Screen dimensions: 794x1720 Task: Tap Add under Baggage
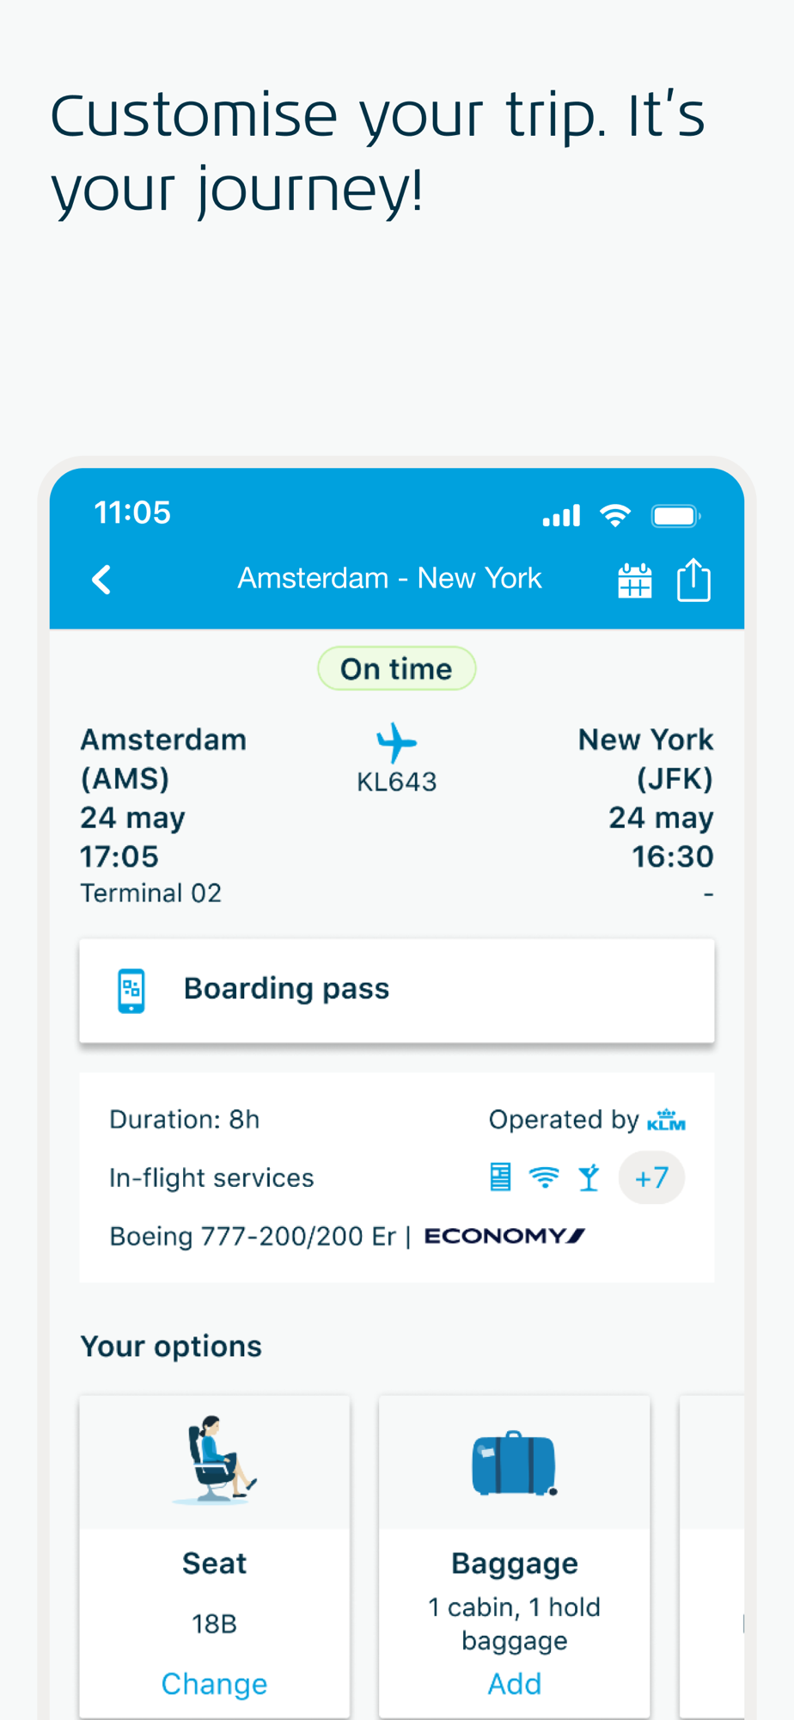pos(515,1683)
